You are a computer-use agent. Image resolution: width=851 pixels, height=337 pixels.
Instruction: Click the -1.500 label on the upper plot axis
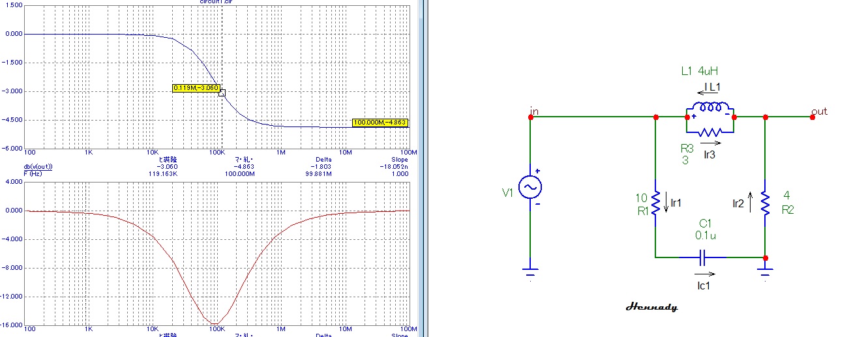tap(14, 63)
